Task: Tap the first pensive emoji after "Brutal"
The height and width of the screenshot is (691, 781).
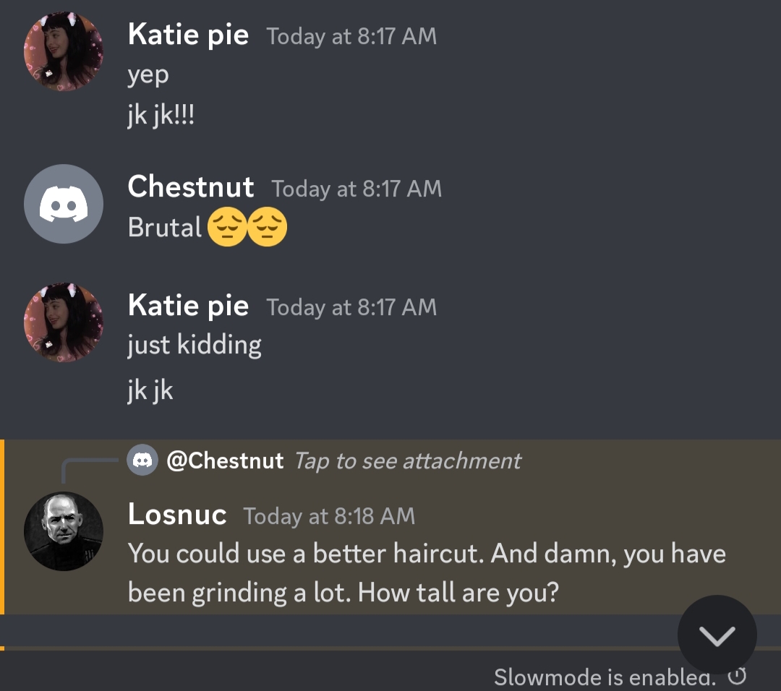Action: 227,228
